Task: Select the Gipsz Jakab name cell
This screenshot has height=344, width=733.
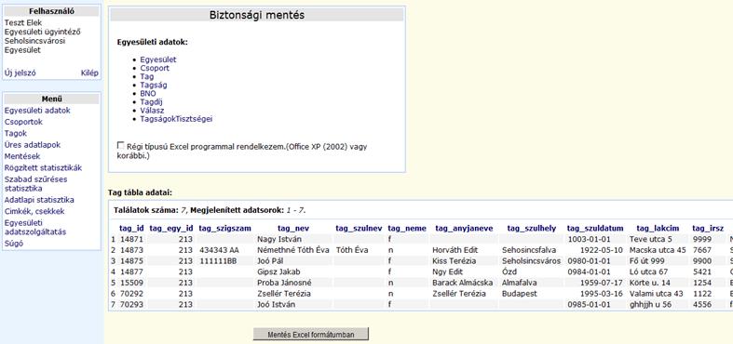Action: 278,271
